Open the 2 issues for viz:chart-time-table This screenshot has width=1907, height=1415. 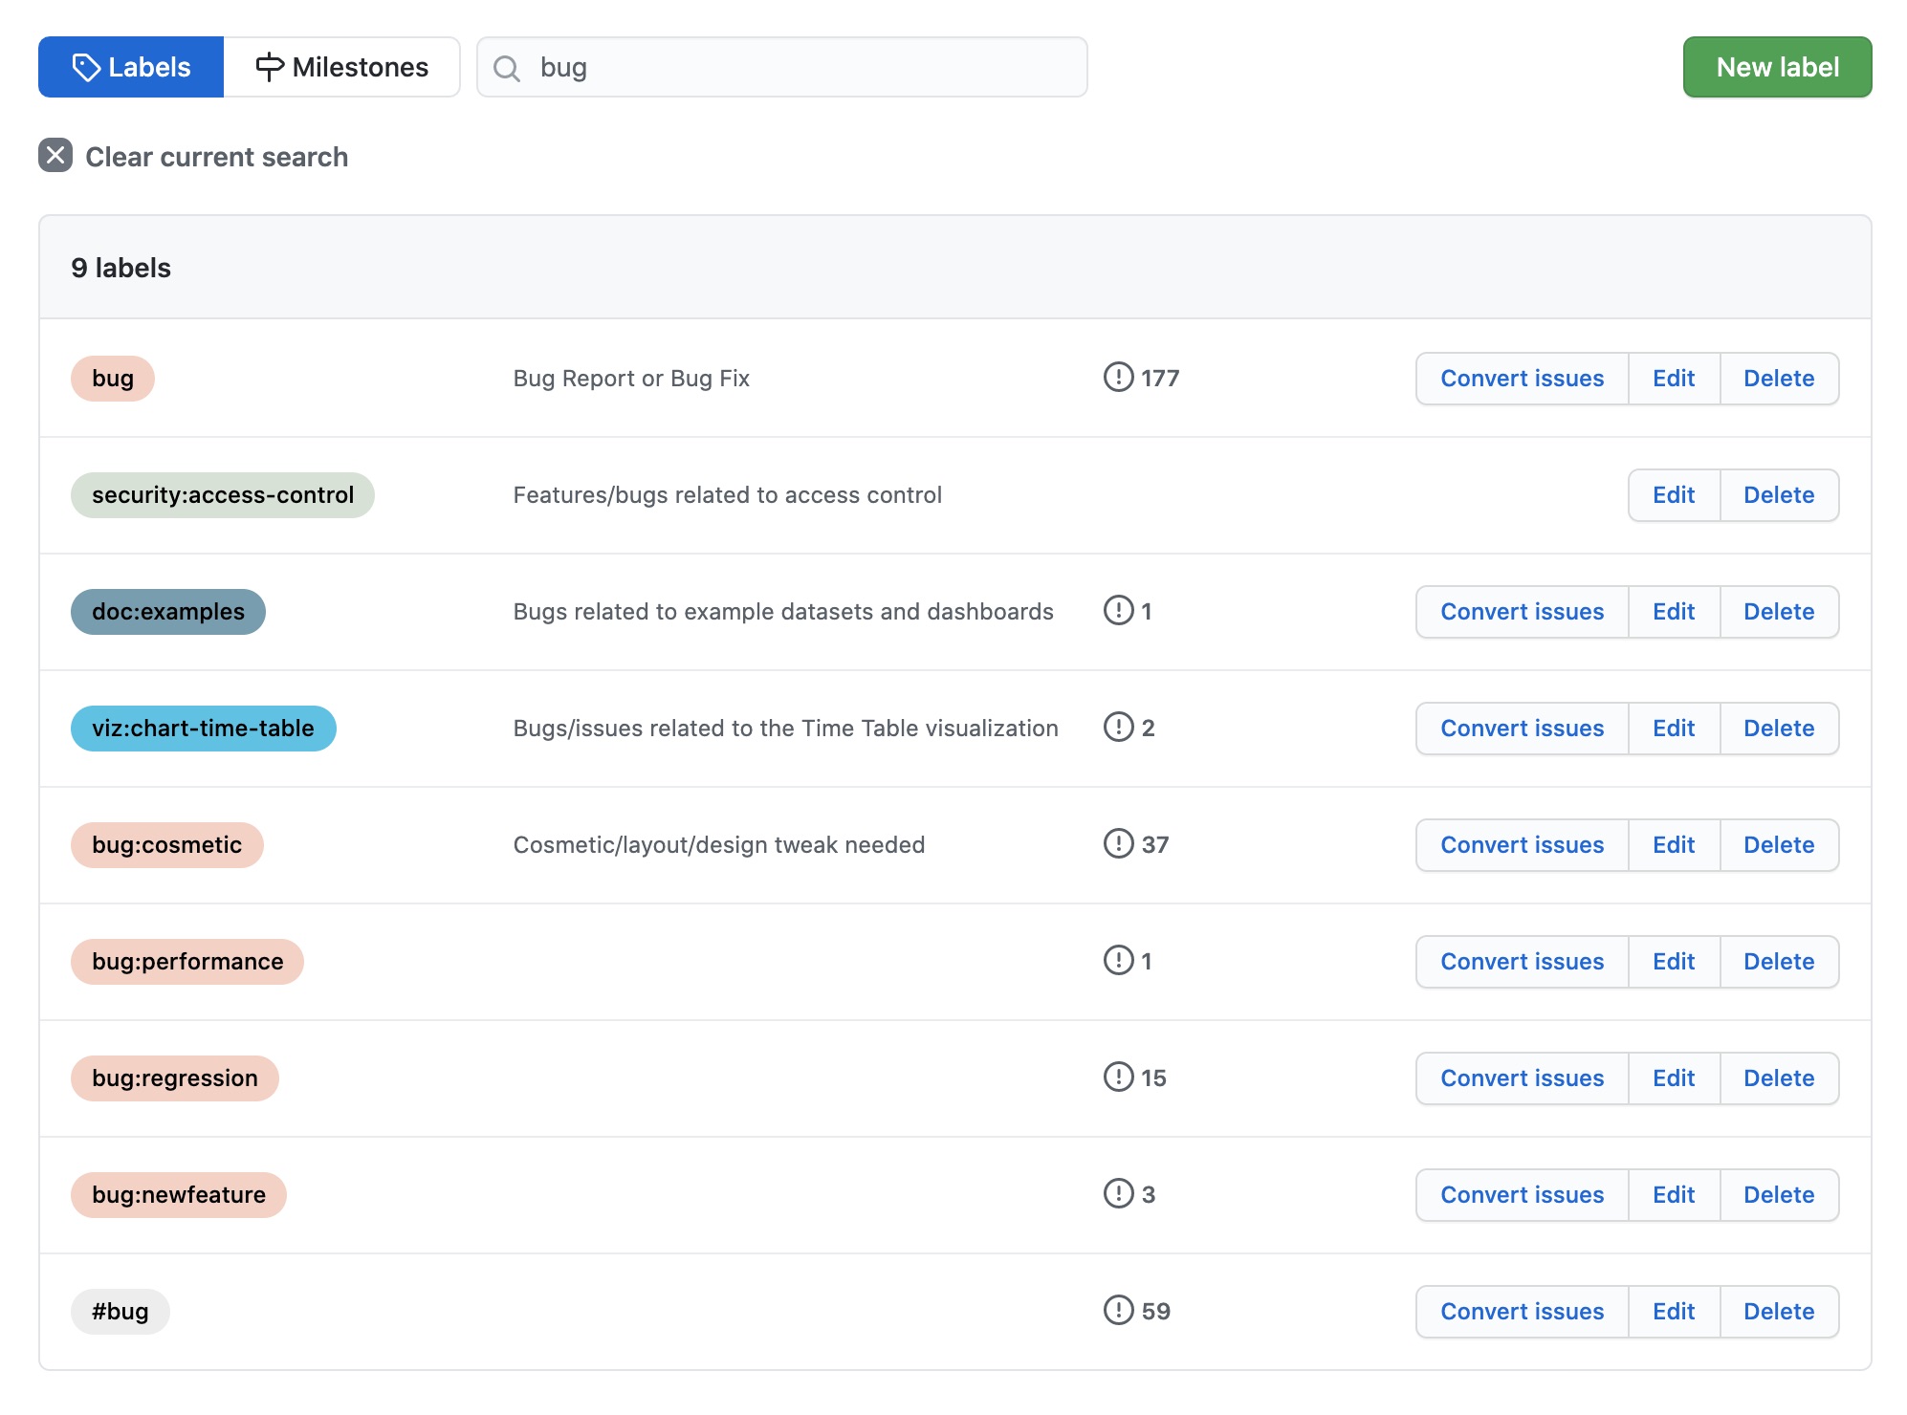click(x=1129, y=728)
